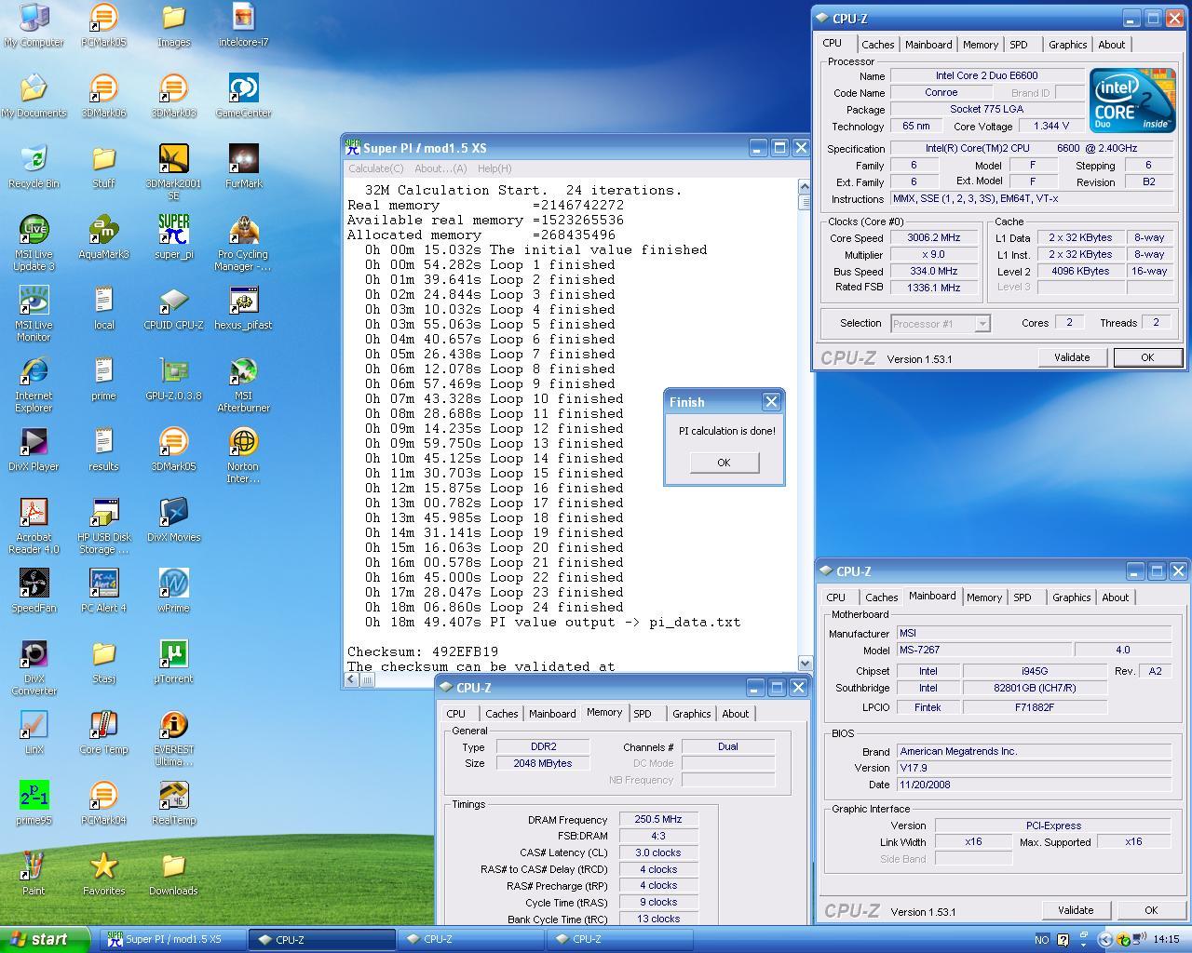This screenshot has width=1192, height=953.
Task: Open LinX desktop icon
Action: tap(34, 732)
